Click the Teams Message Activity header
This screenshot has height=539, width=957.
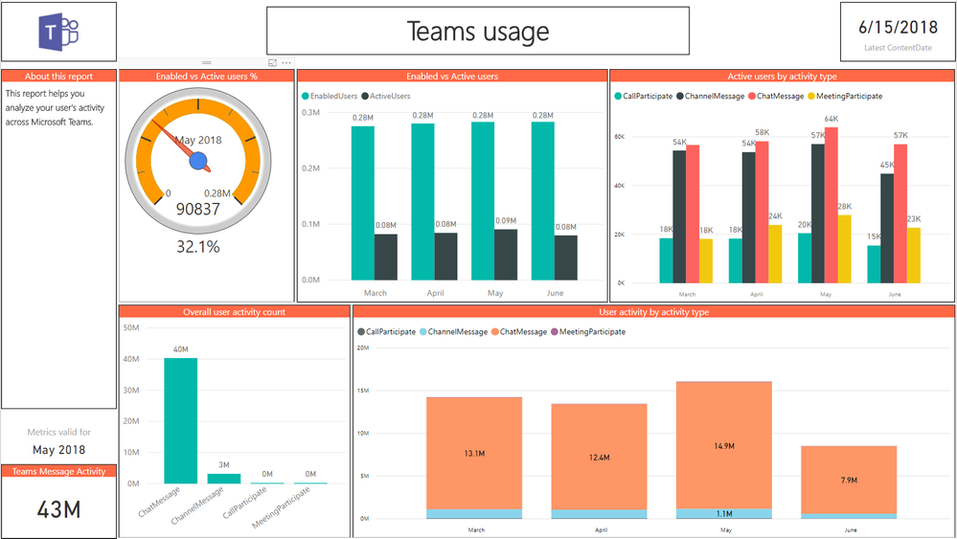point(58,471)
